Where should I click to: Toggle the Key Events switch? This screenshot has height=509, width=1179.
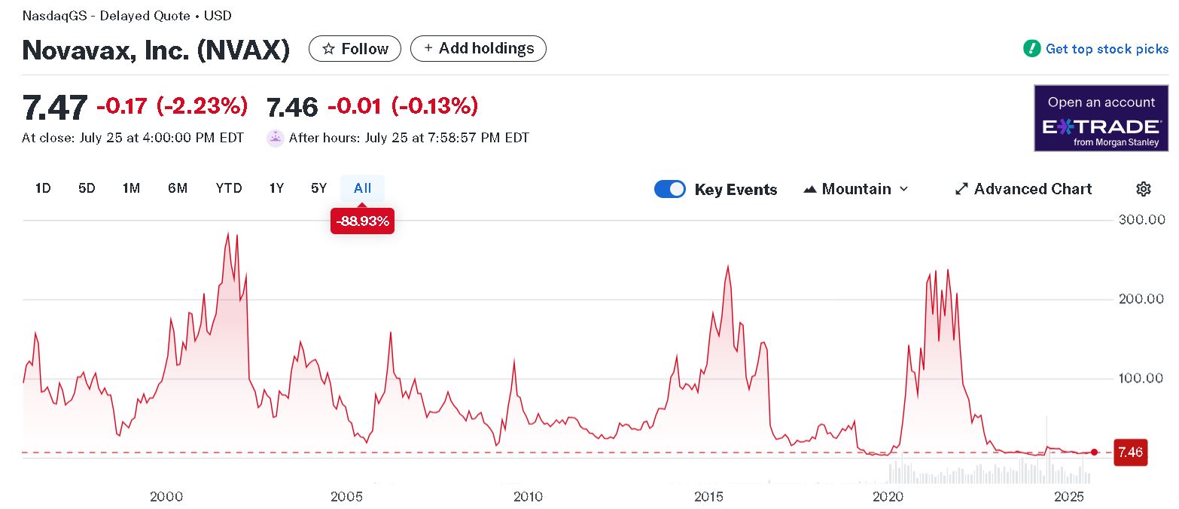click(x=670, y=189)
